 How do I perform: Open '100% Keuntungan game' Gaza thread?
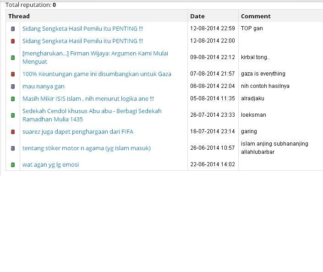pyautogui.click(x=97, y=74)
